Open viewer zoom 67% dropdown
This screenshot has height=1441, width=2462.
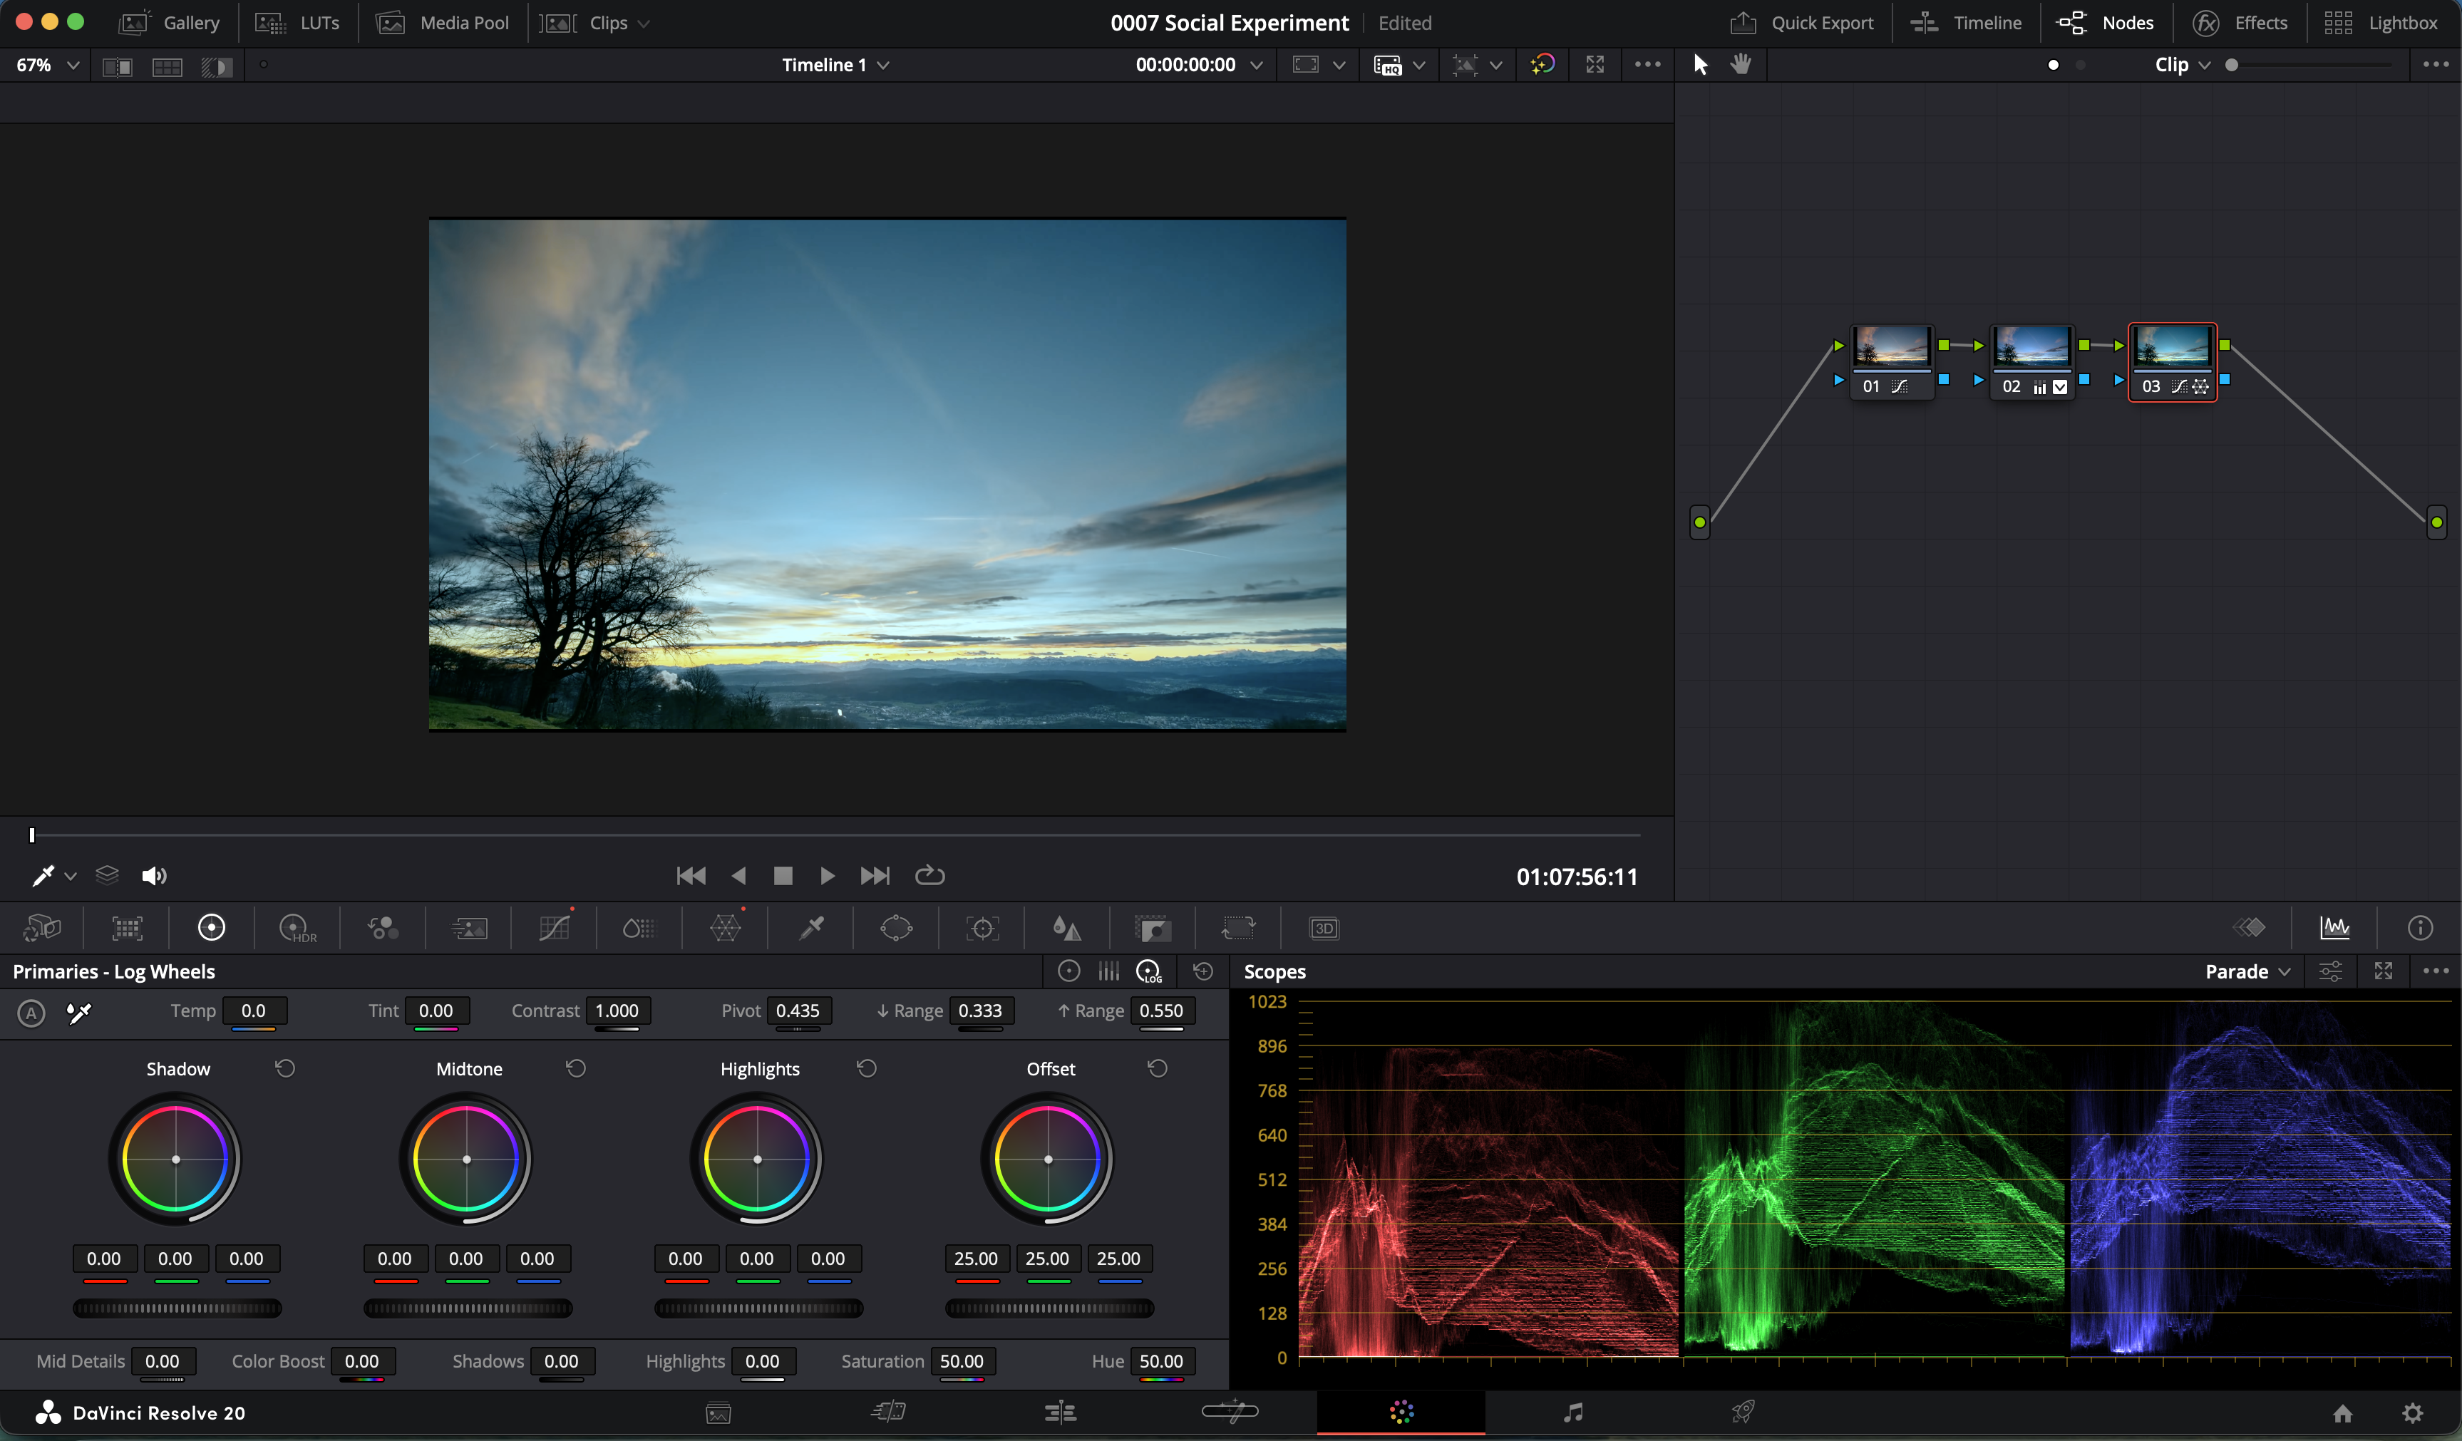point(48,64)
